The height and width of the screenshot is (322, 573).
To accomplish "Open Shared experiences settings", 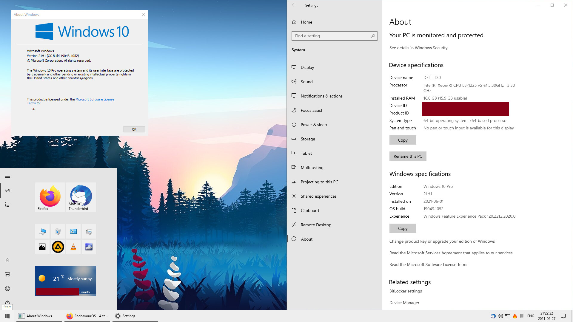I will [335, 196].
